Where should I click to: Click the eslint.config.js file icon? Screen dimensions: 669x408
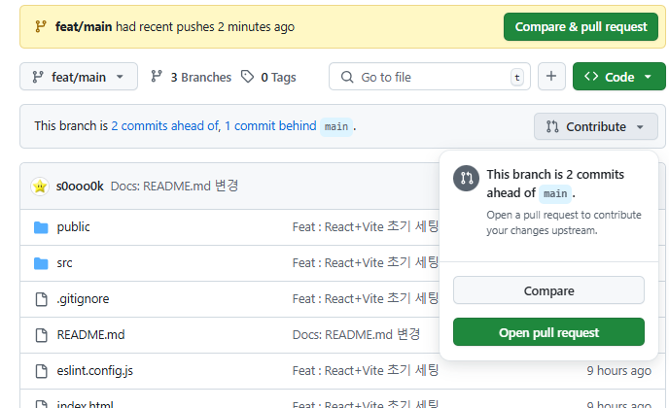click(42, 371)
